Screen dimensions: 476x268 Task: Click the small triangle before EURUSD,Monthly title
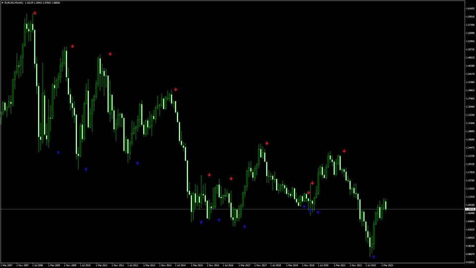2,3
